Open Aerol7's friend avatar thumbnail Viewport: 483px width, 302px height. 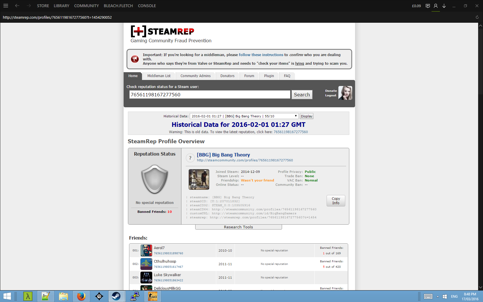(x=146, y=251)
